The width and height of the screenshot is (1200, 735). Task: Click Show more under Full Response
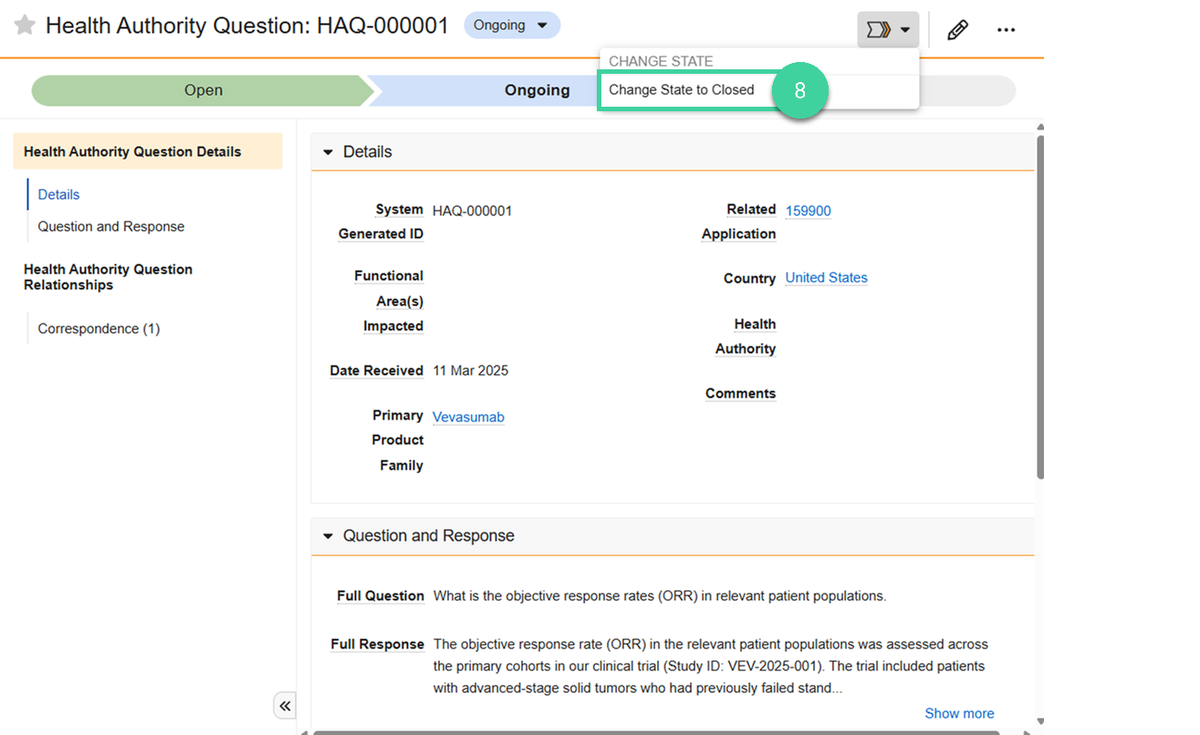(959, 713)
